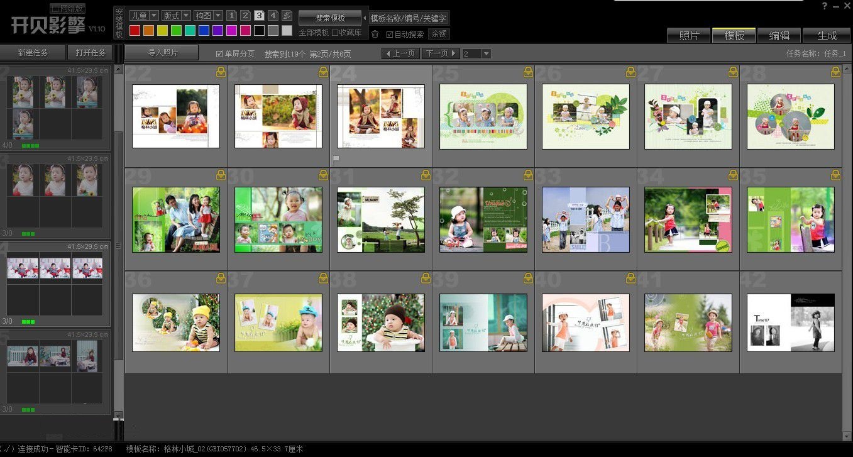
Task: Select template thumbnail number 42
Action: coord(790,322)
